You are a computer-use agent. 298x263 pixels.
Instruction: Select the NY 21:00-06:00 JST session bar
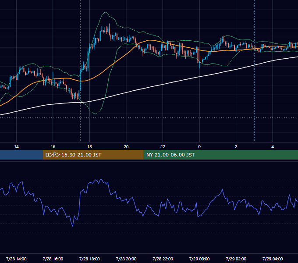click(220, 155)
